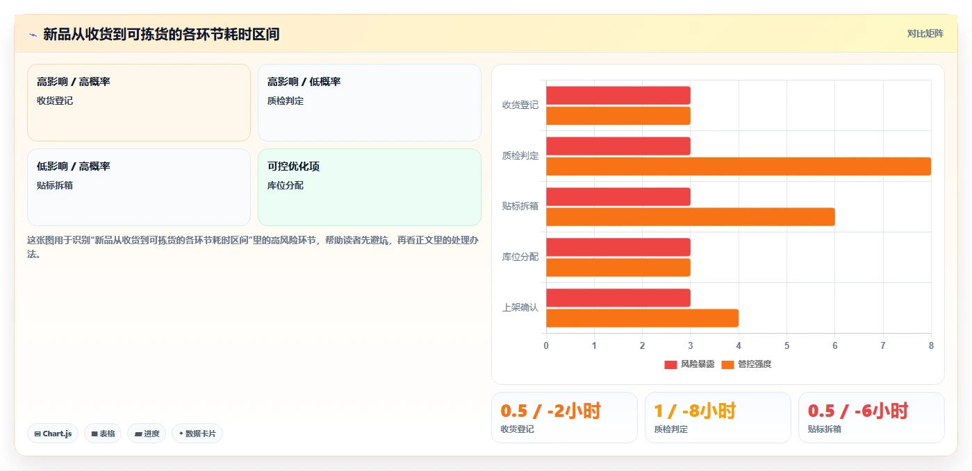Click the 数据卡片 tag chip
This screenshot has width=972, height=471.
[x=197, y=434]
